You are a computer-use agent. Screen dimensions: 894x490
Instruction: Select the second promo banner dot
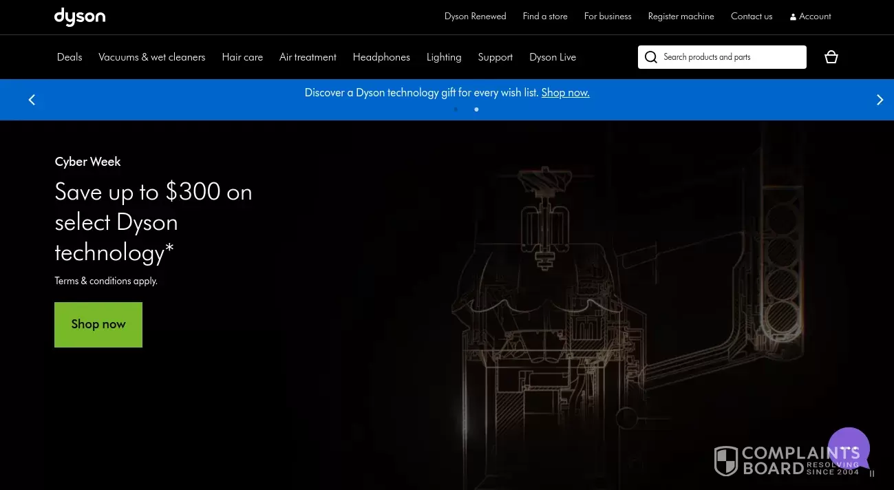(476, 109)
